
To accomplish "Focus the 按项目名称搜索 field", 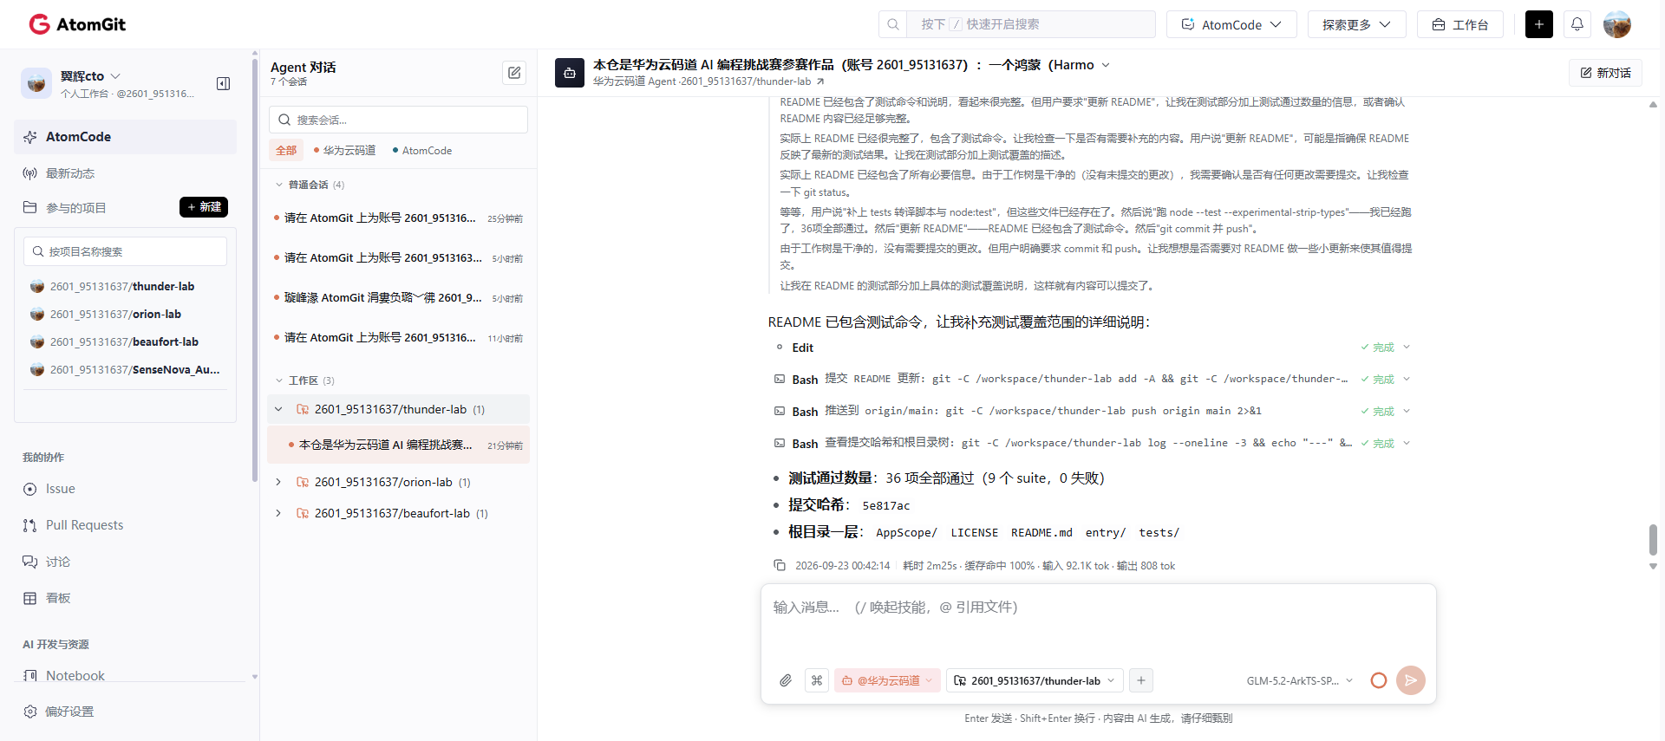I will coord(125,251).
